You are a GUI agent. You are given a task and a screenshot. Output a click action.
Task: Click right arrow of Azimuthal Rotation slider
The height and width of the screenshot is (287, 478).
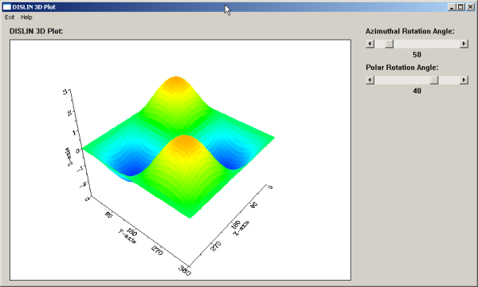(464, 44)
